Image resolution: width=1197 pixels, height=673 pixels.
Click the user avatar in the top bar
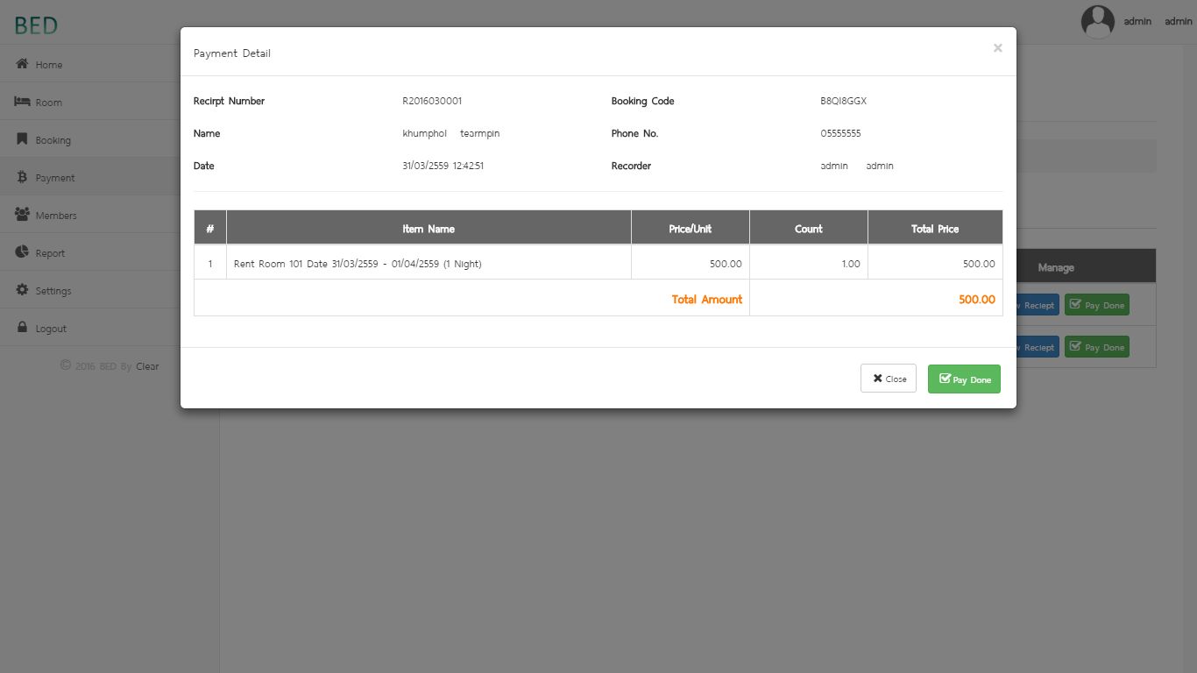1097,21
